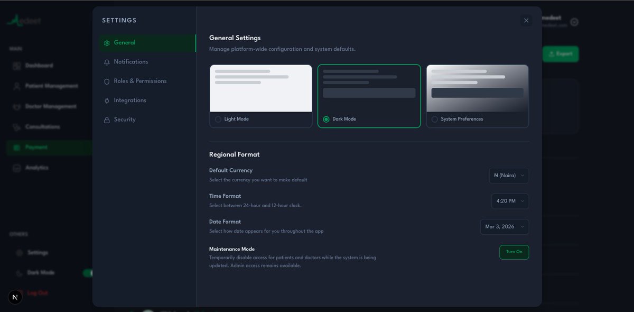Click the Dark Mode preview thumbnail

click(369, 88)
